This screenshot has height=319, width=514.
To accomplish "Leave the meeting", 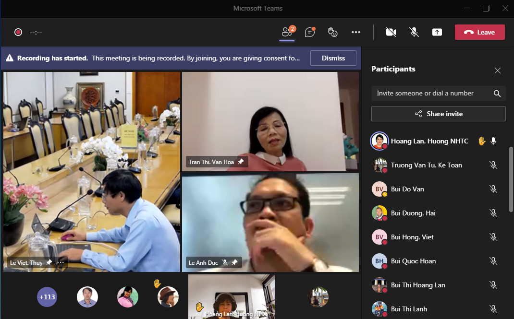I will pos(479,32).
